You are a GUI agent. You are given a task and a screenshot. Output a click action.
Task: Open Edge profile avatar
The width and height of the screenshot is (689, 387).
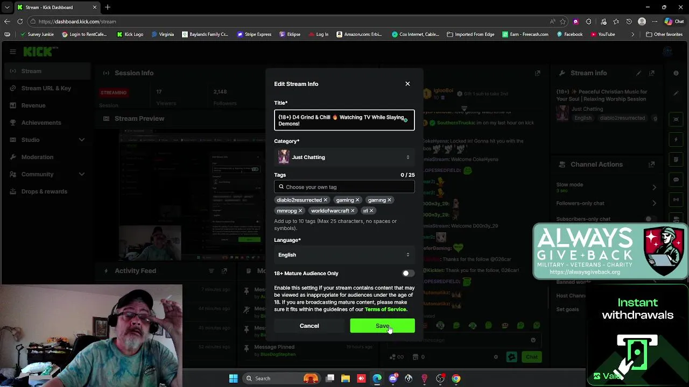tap(642, 21)
